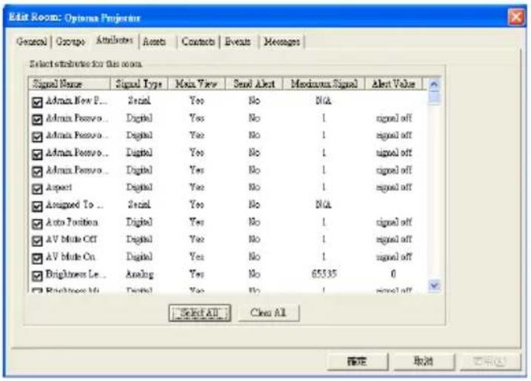Click Yes in the AV Mute Off row
The height and width of the screenshot is (381, 531).
pyautogui.click(x=197, y=239)
